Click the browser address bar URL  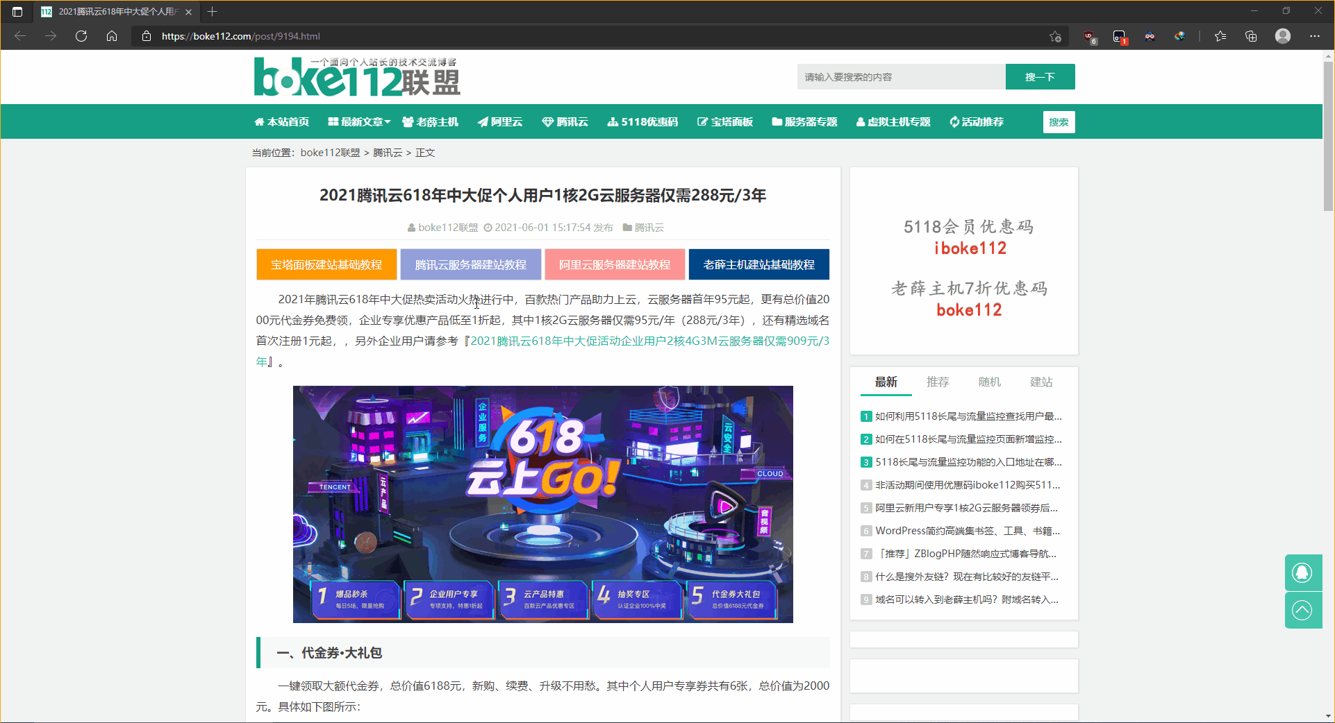pyautogui.click(x=240, y=36)
